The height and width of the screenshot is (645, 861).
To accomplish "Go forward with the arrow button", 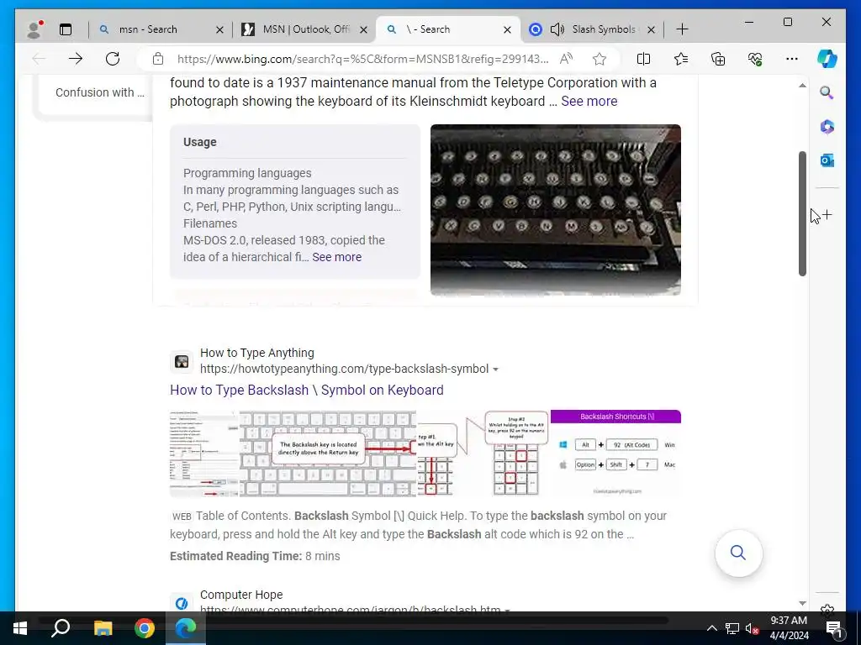I will pos(75,59).
